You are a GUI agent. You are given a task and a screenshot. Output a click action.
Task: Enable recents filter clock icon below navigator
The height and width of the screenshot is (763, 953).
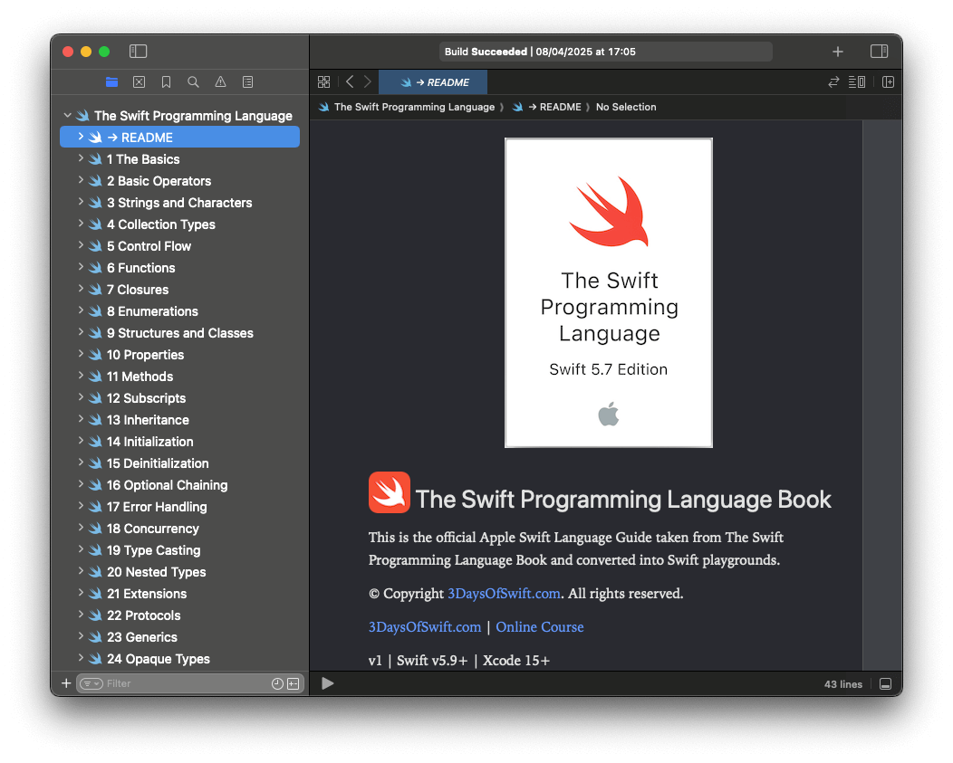277,683
